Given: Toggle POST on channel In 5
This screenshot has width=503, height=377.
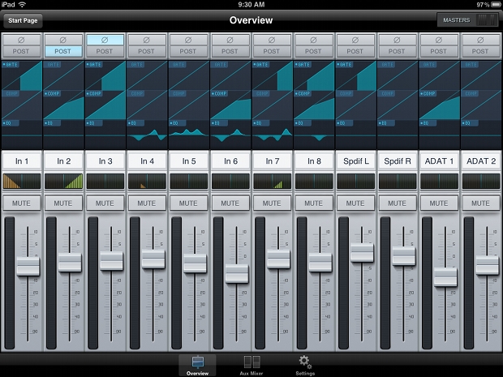Looking at the screenshot, I should (x=188, y=51).
